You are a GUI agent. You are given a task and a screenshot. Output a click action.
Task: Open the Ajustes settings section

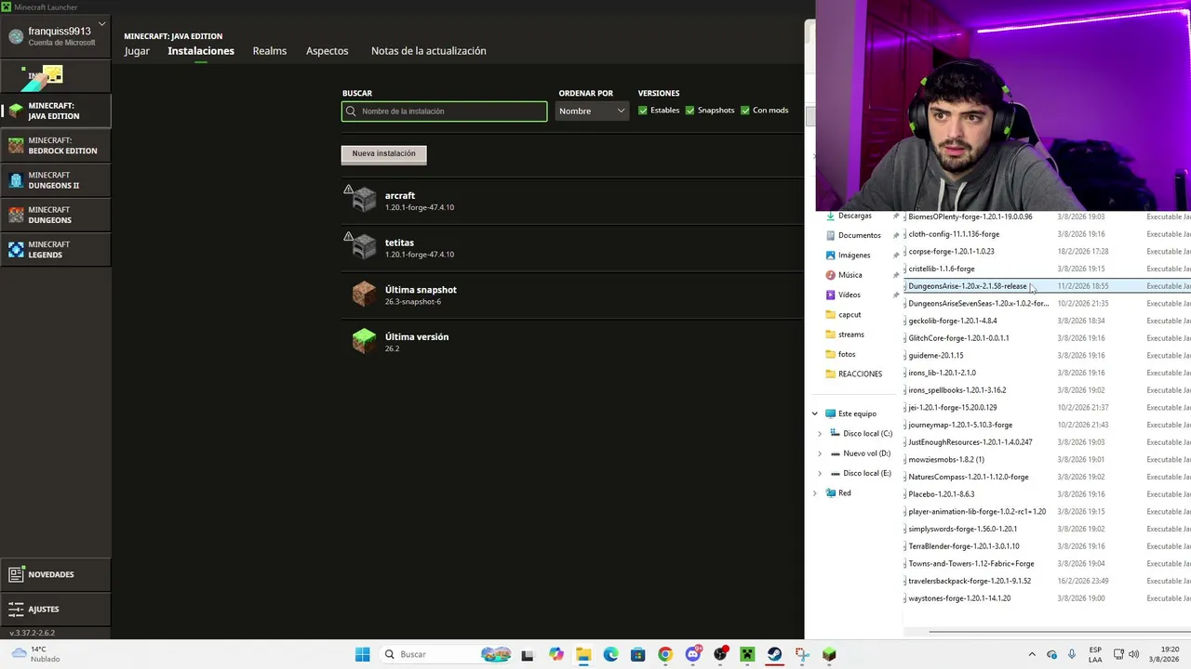pos(55,609)
